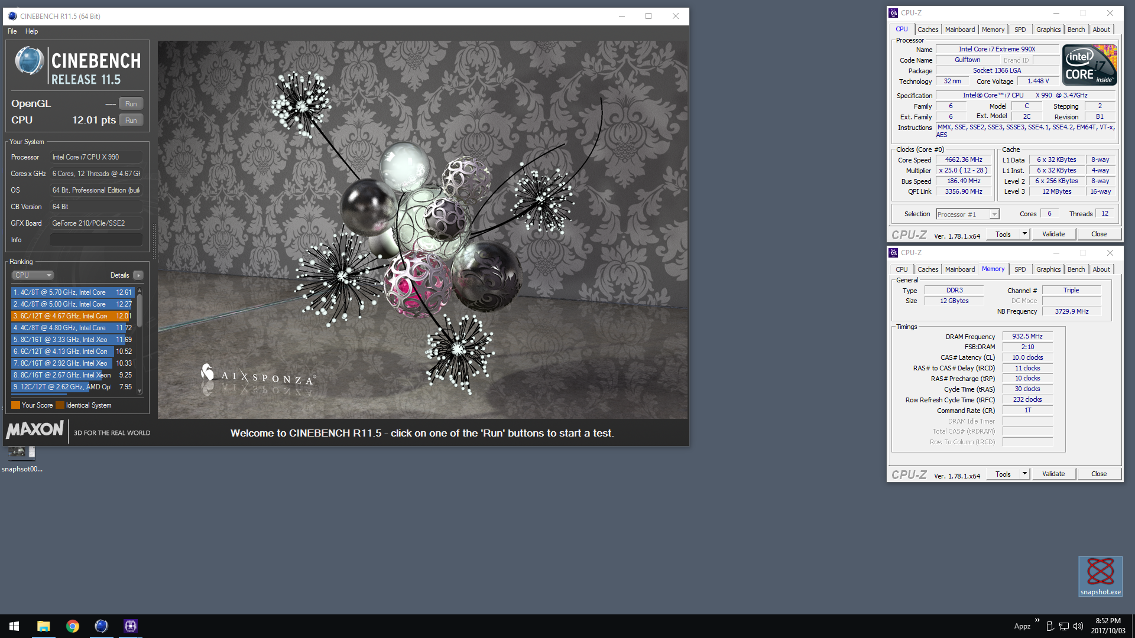
Task: Click the MAXON logo
Action: pos(35,429)
